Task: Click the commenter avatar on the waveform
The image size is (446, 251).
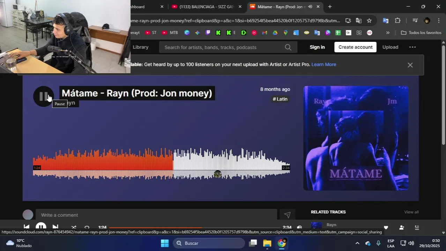Action: click(217, 174)
